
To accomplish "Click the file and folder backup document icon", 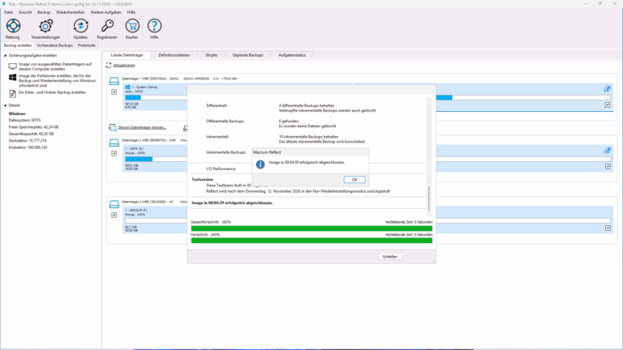I will (13, 94).
